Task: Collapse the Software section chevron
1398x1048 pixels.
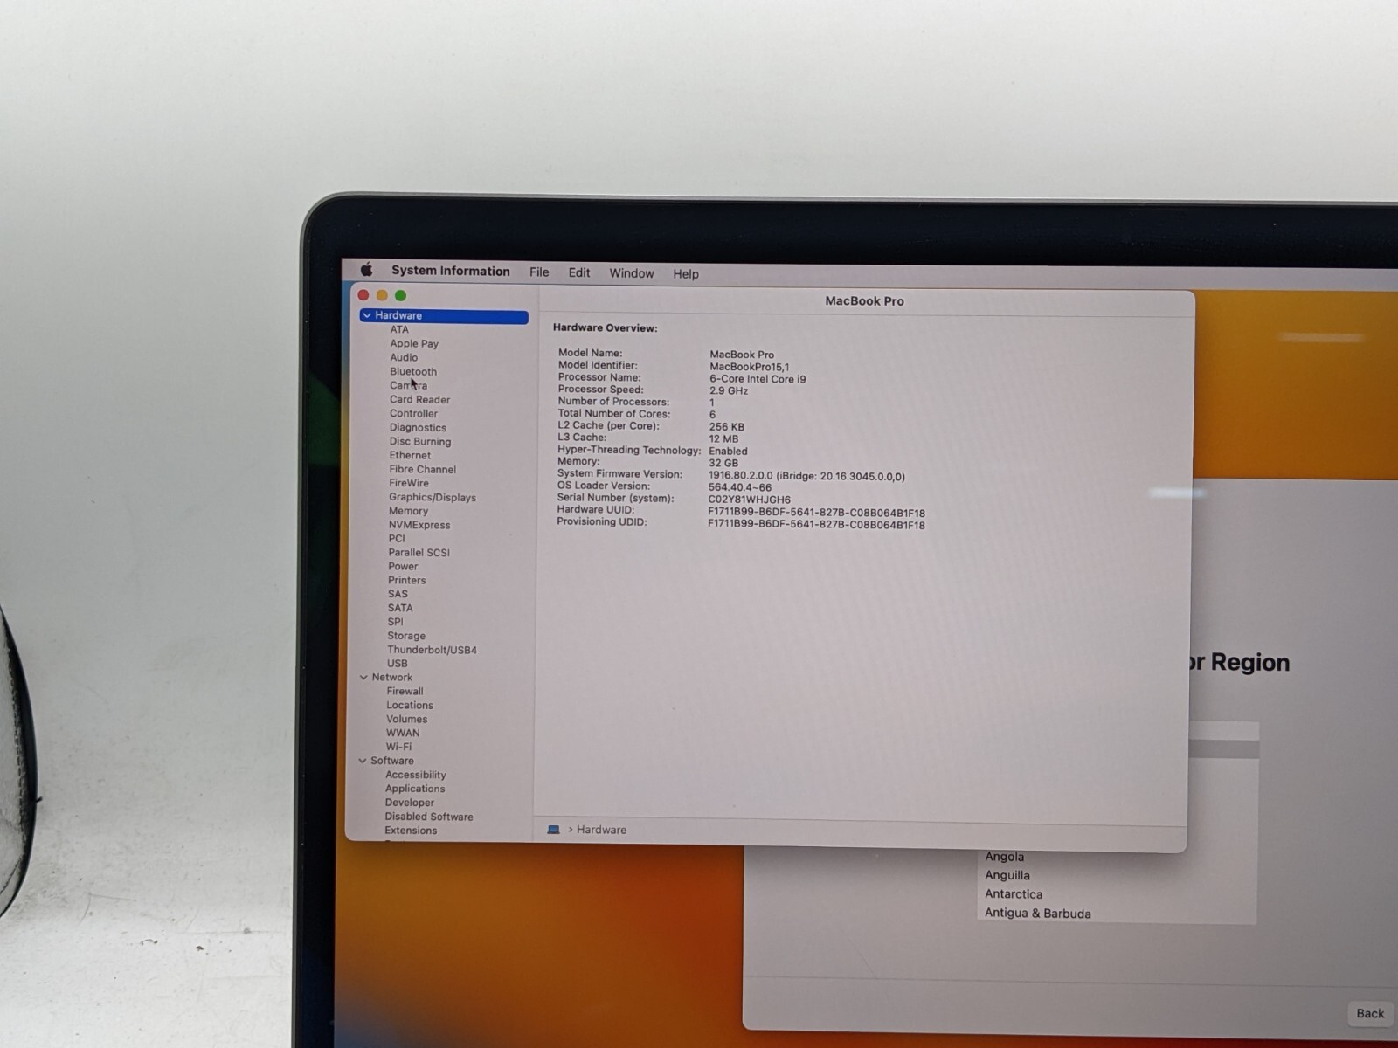Action: click(363, 761)
